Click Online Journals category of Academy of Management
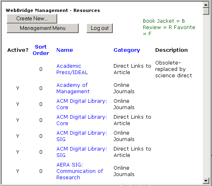This screenshot has width=212, height=186. [x=124, y=88]
